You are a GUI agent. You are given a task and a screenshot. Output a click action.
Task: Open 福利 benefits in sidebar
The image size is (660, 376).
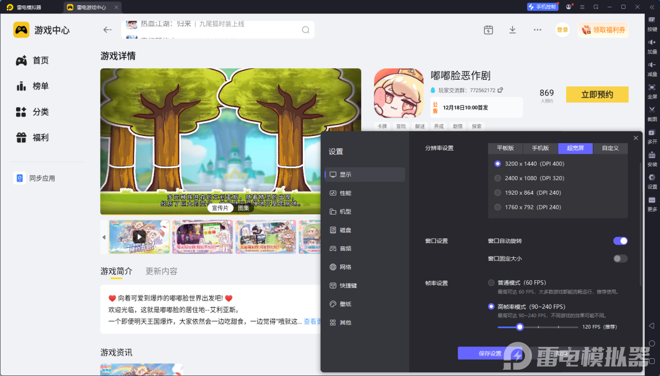pos(32,137)
